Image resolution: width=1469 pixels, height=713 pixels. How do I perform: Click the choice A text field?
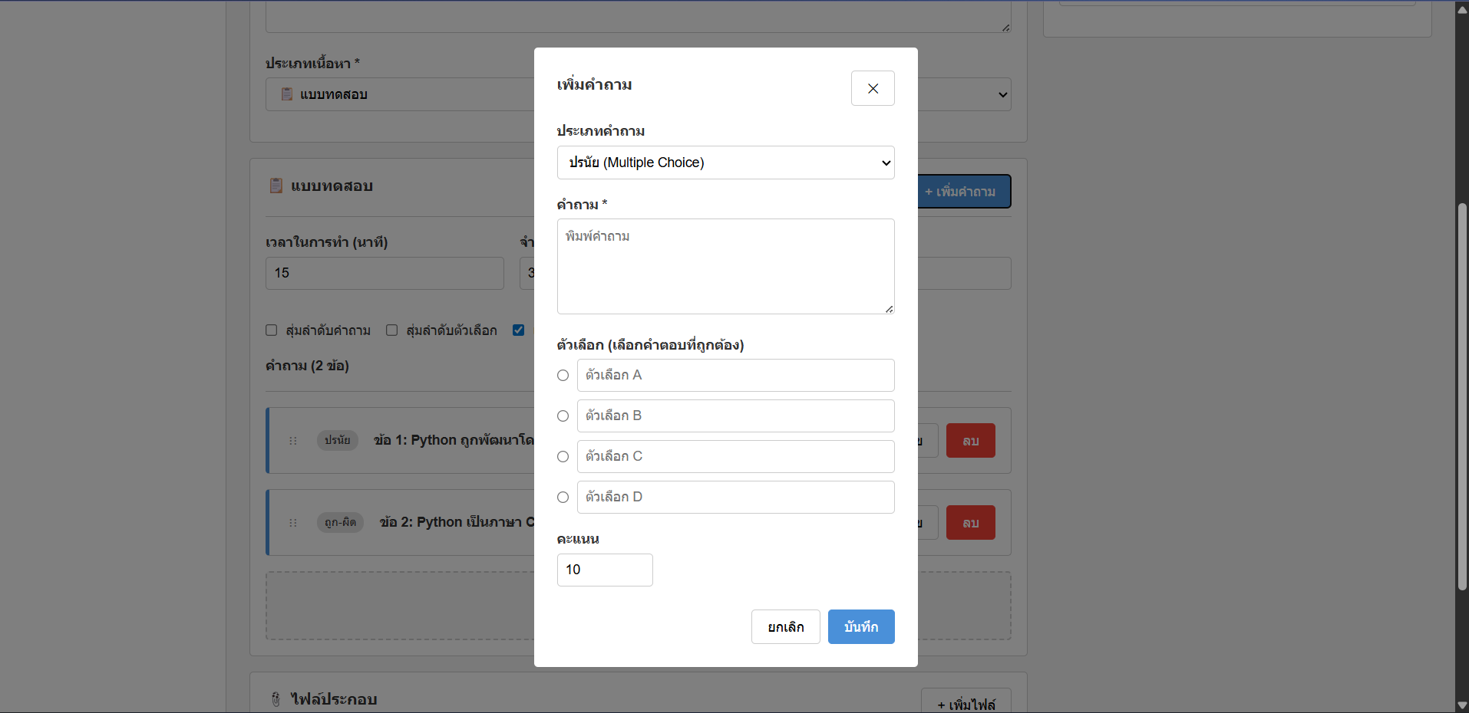click(735, 376)
